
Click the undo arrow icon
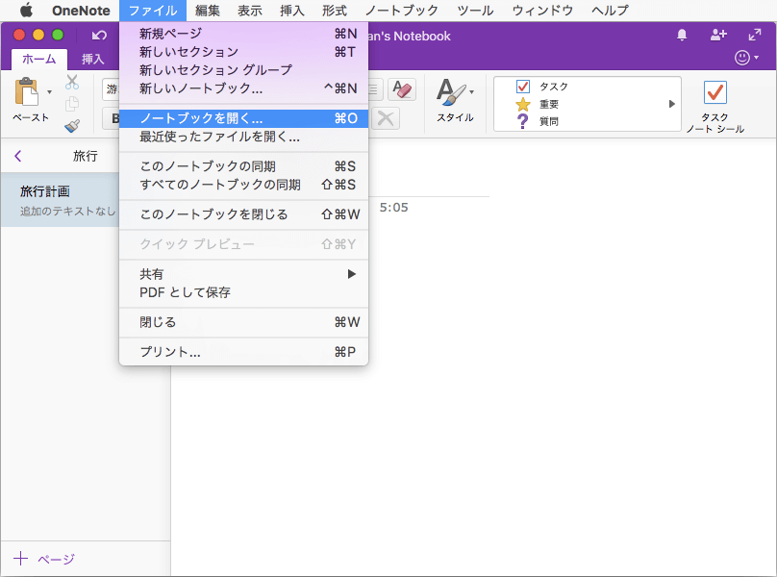(x=99, y=36)
